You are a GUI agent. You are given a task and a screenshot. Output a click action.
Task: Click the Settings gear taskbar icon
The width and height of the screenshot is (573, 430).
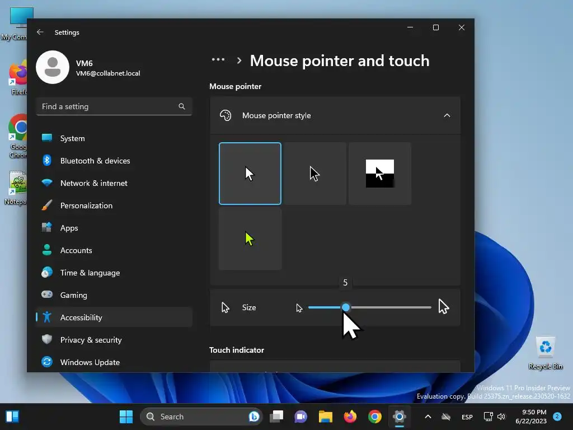pyautogui.click(x=400, y=417)
